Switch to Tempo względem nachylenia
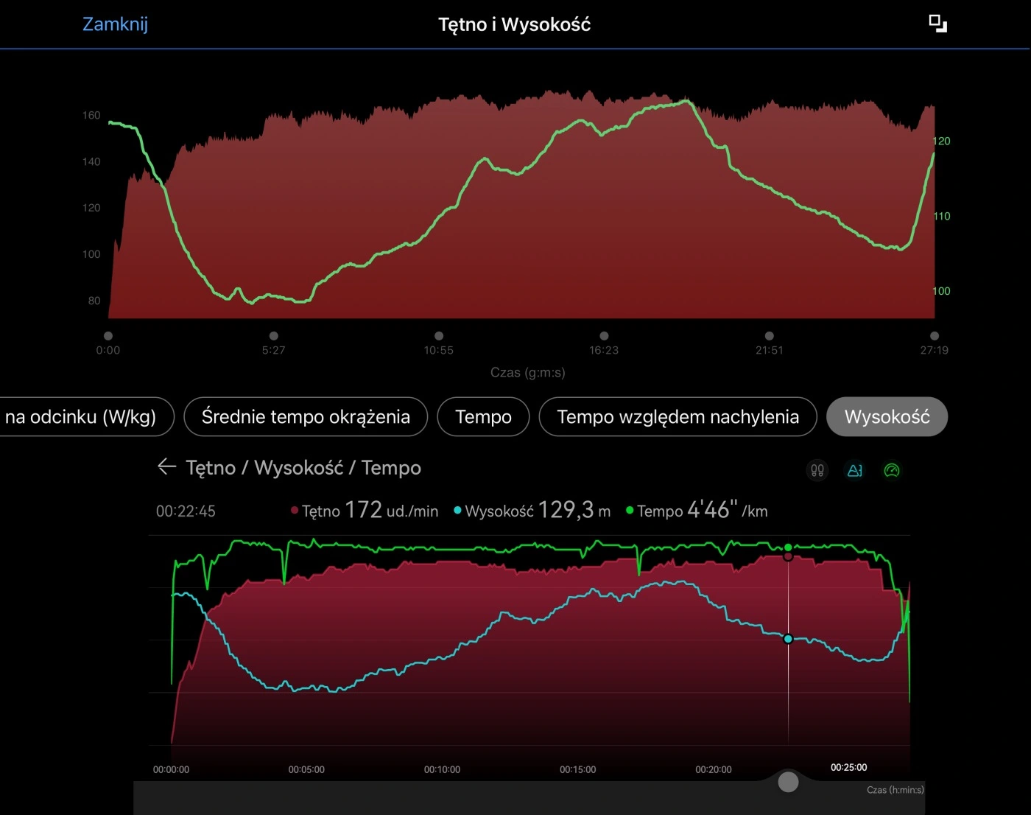 pos(678,417)
